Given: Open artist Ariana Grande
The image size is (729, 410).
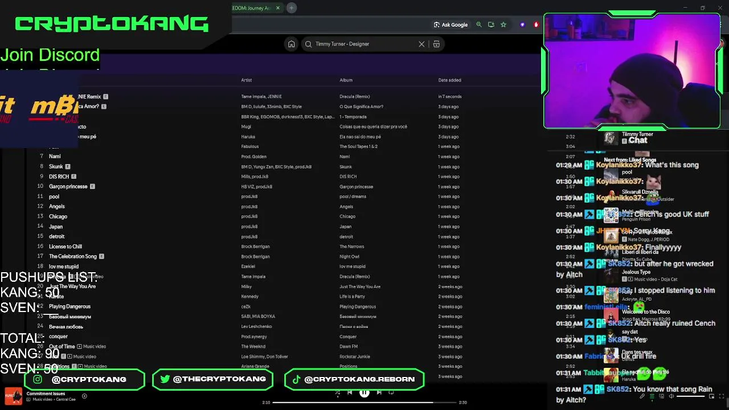Looking at the screenshot, I should (255, 367).
